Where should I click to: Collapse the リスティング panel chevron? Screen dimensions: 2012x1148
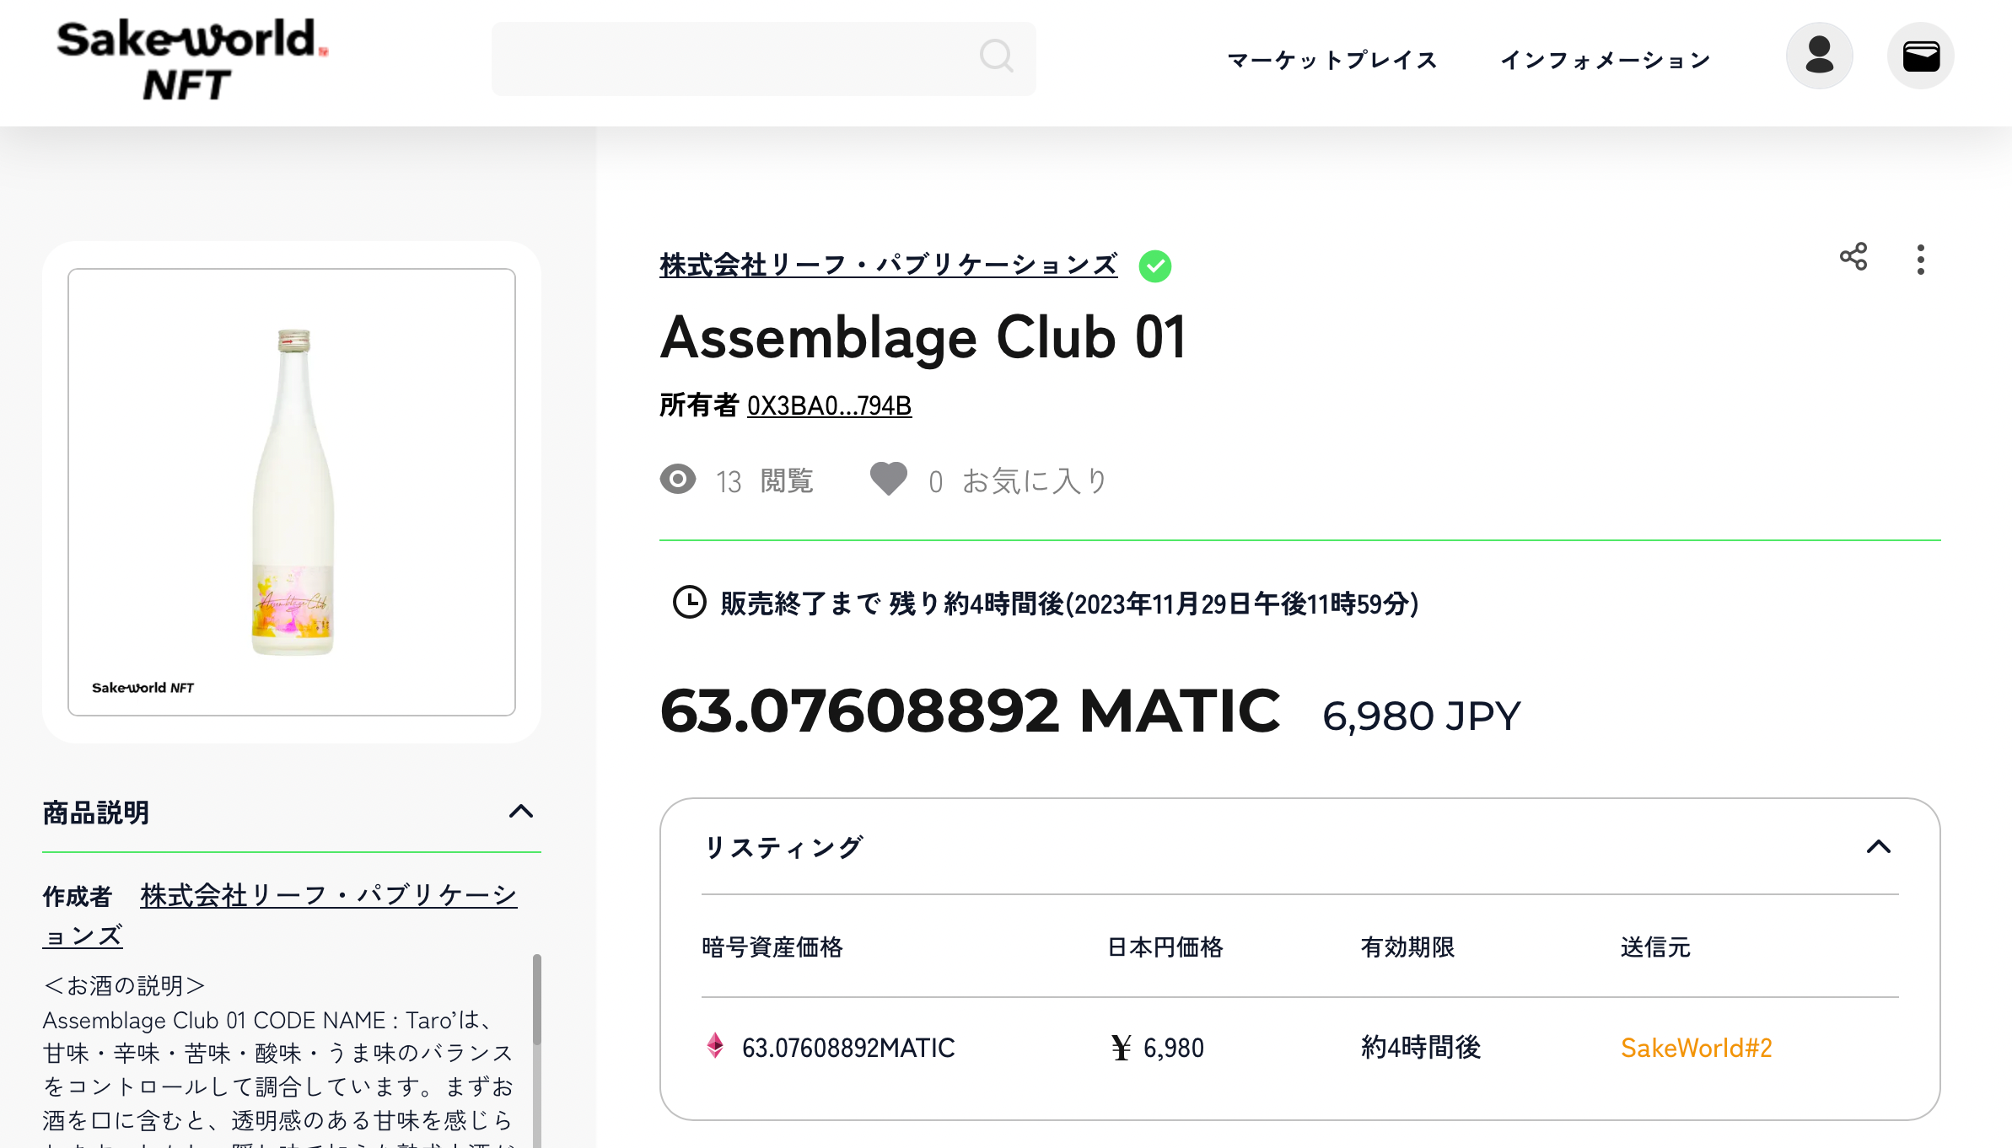tap(1878, 847)
